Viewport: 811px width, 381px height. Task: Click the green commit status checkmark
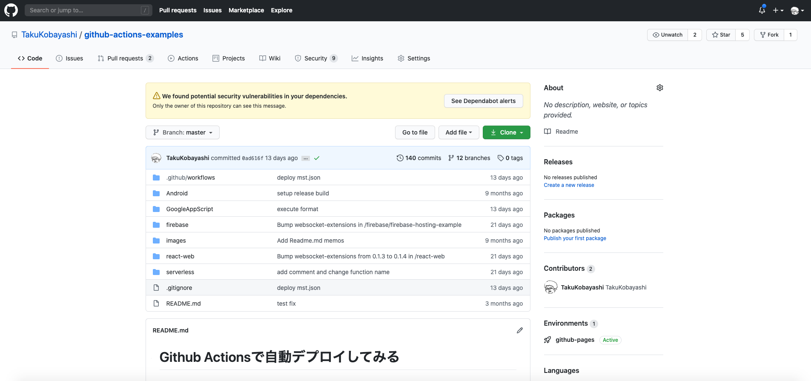[317, 158]
